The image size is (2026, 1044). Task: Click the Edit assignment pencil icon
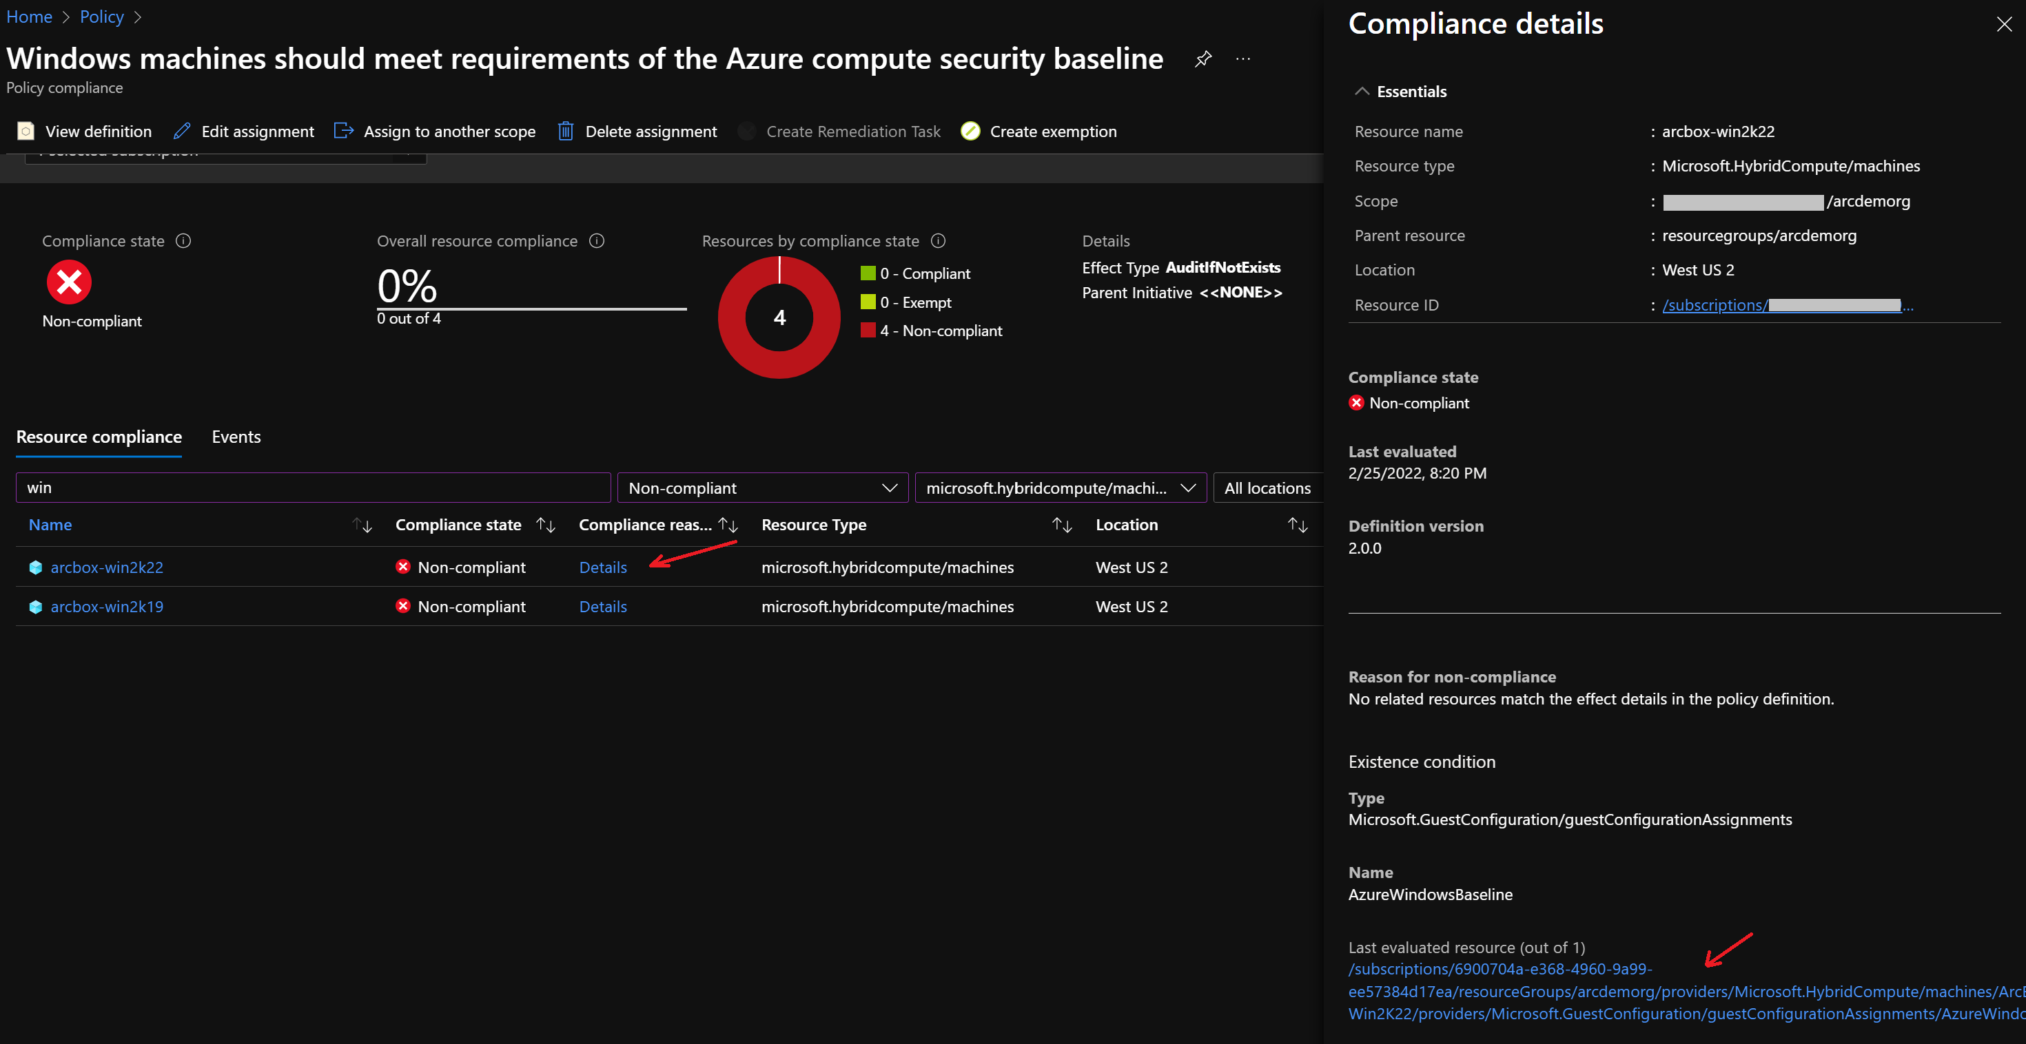coord(183,131)
